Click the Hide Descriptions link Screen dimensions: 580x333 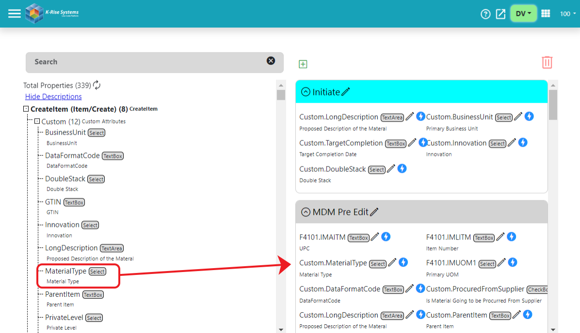53,96
